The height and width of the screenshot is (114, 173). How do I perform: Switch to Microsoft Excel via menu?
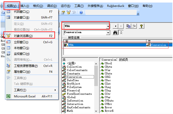coord(32,96)
